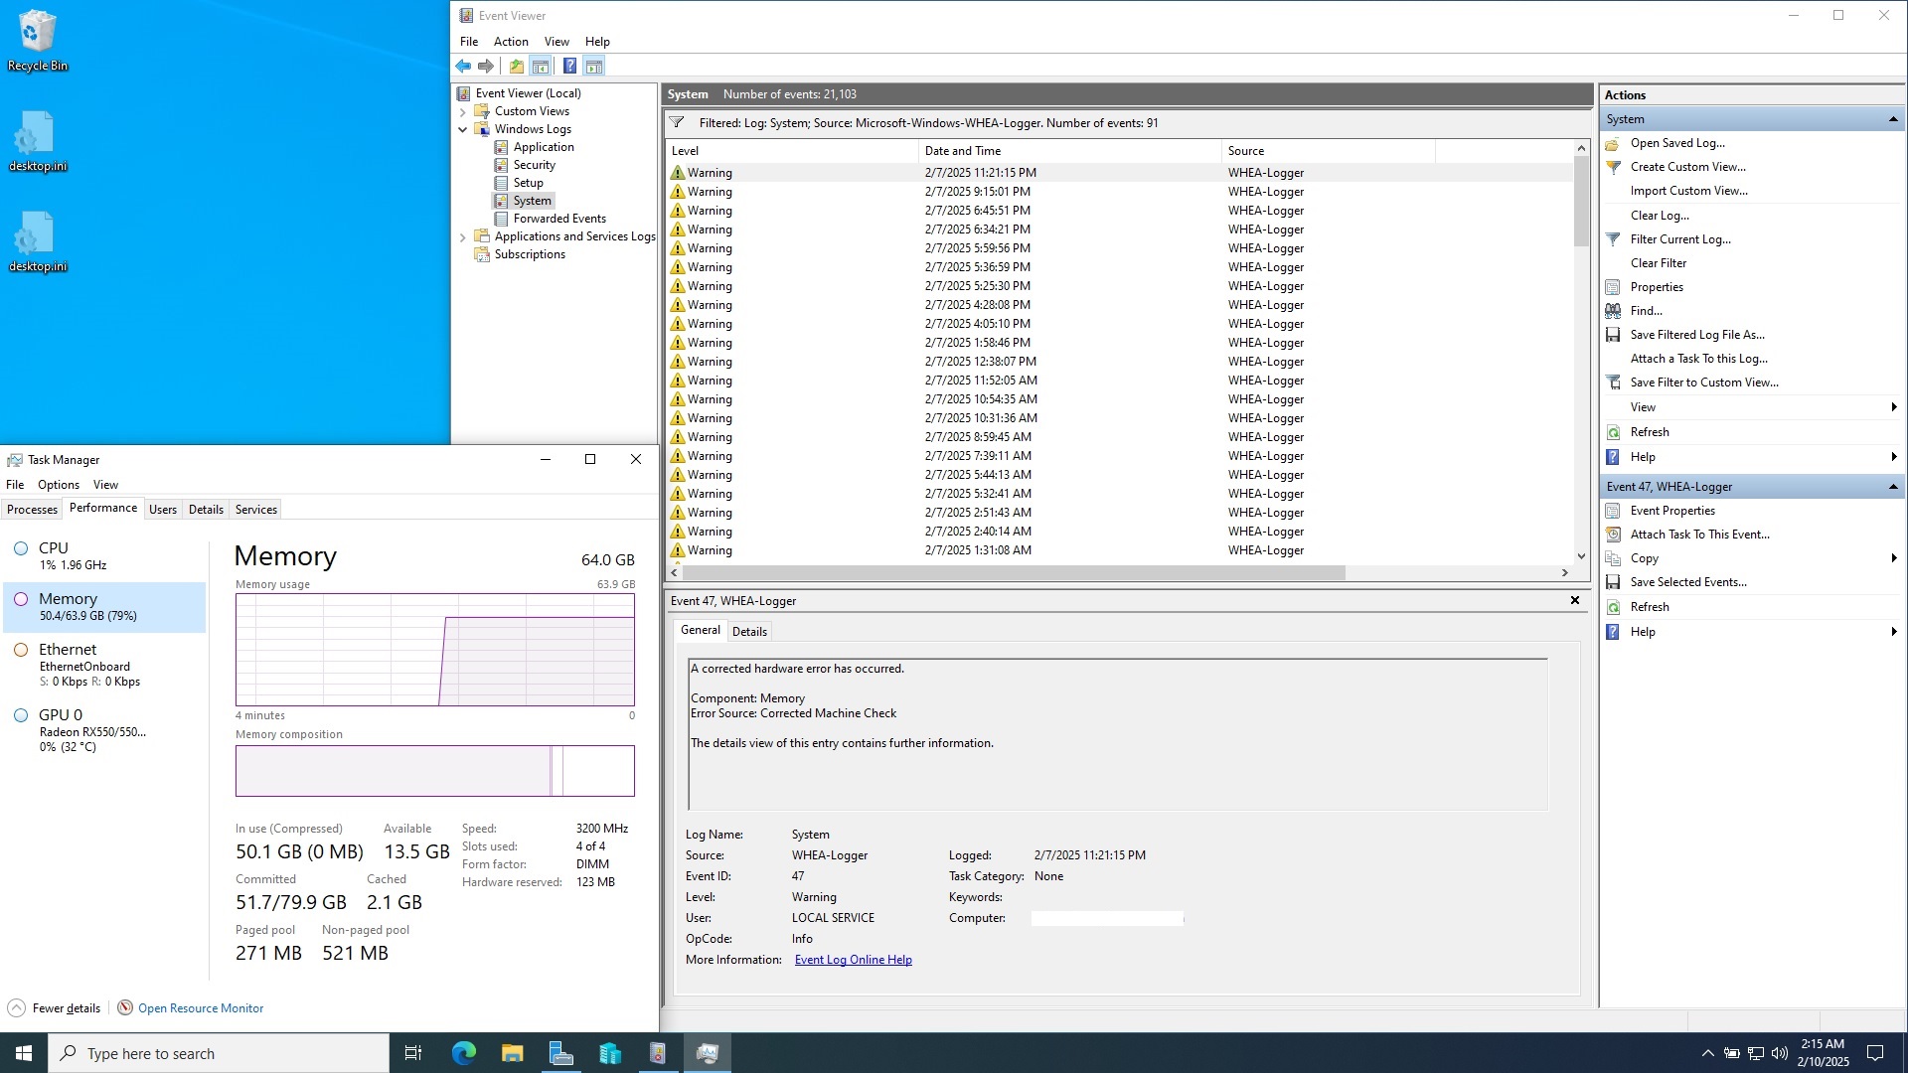The image size is (1908, 1073).
Task: Sort events by Level column header
Action: coord(793,151)
